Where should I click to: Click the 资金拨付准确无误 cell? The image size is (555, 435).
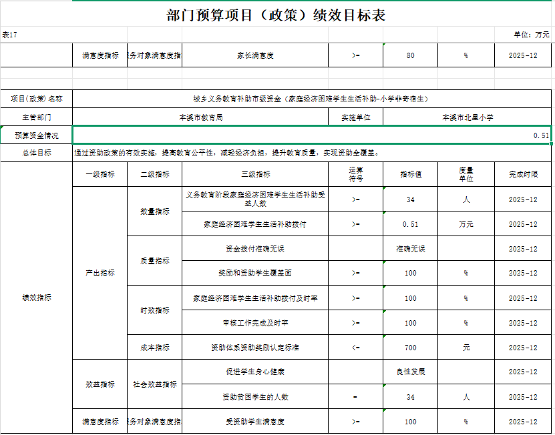[x=255, y=249]
